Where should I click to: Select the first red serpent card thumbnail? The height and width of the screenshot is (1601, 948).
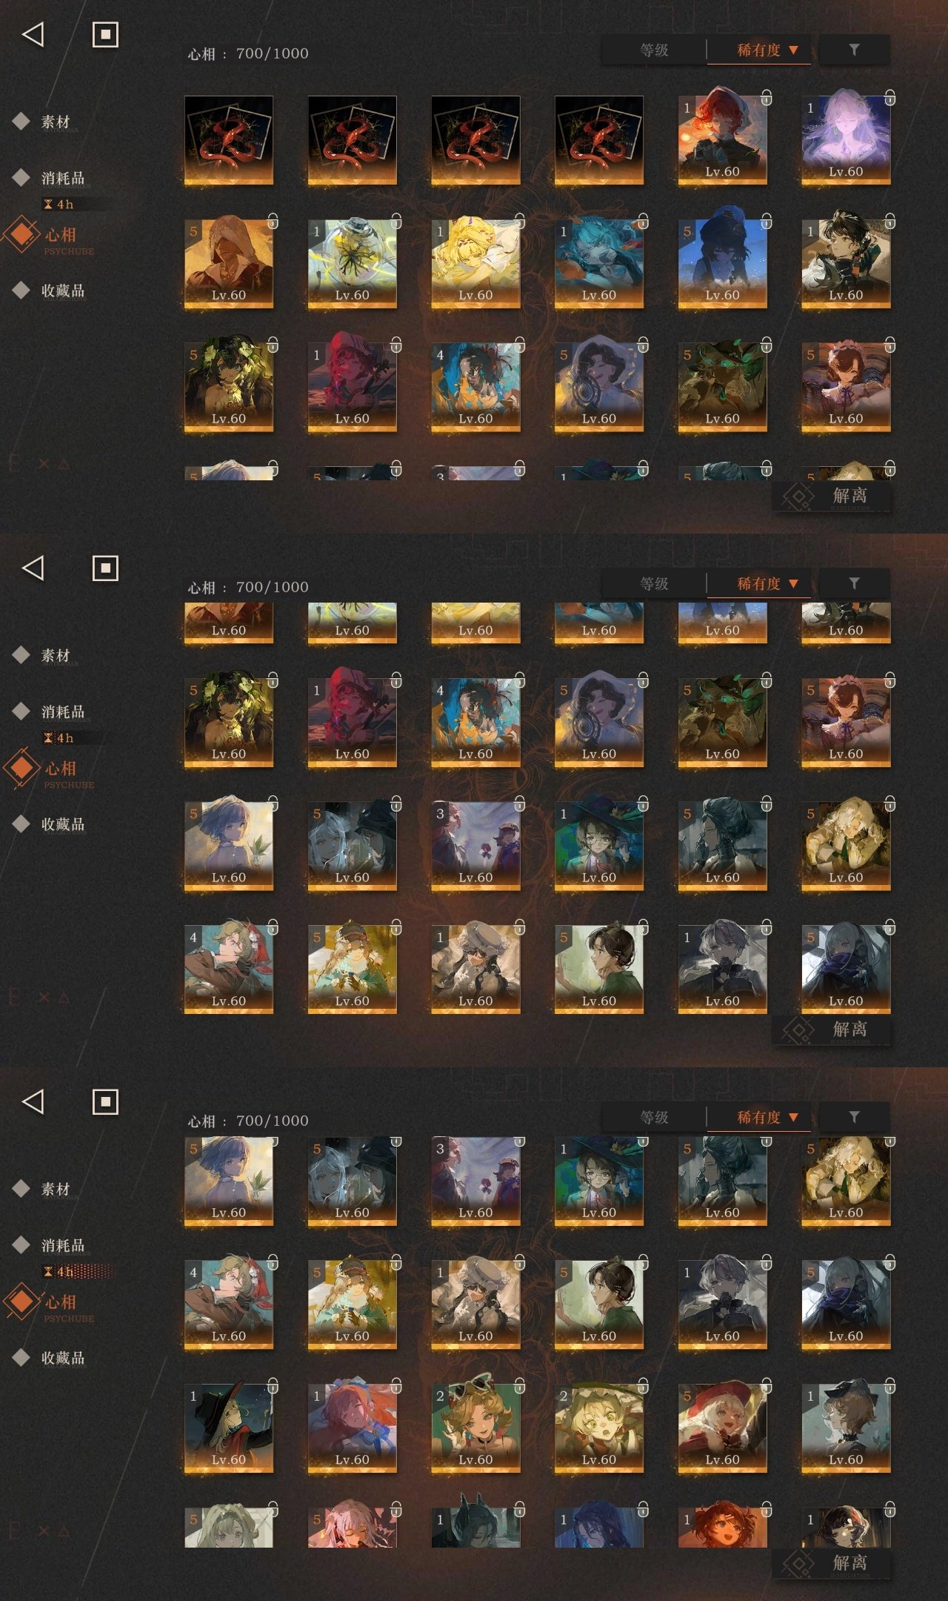(228, 139)
